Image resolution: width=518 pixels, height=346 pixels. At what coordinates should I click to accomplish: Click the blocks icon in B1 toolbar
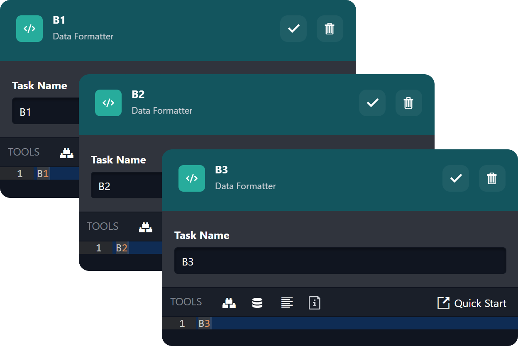pos(67,153)
